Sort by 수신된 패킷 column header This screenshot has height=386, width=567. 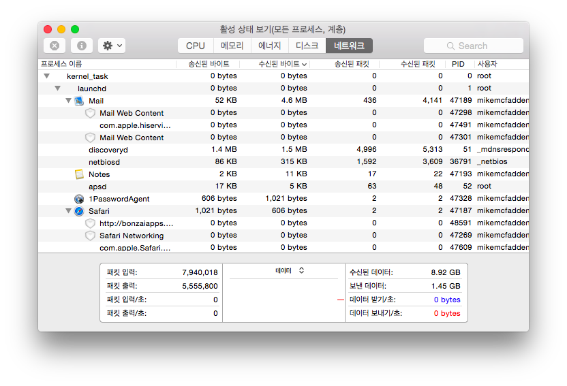point(412,64)
